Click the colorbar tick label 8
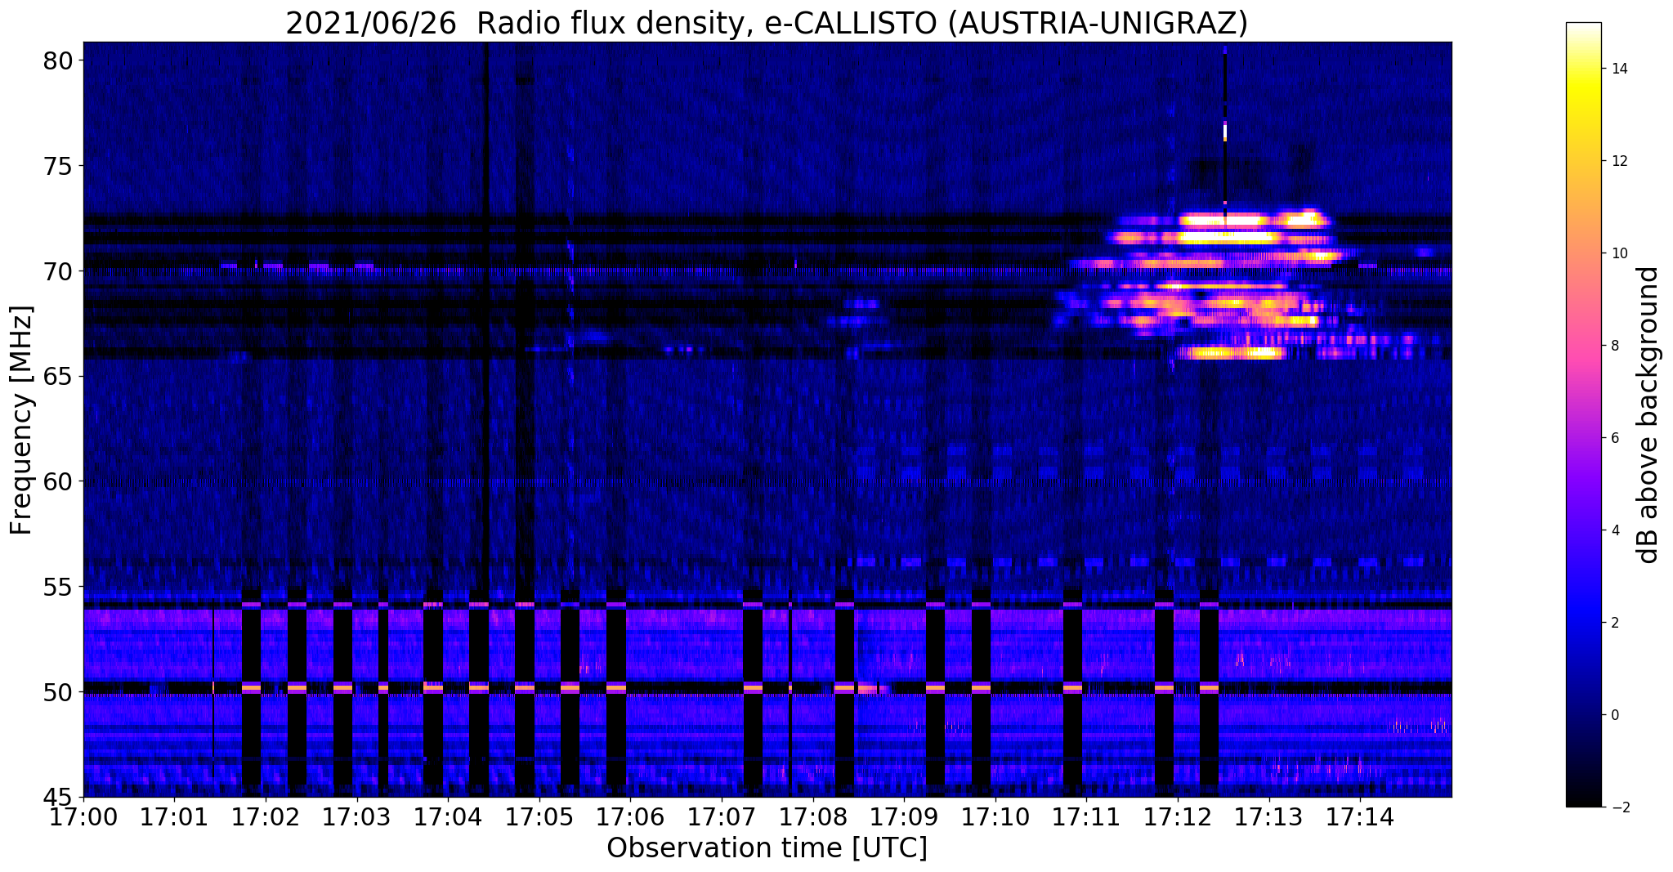 1614,346
